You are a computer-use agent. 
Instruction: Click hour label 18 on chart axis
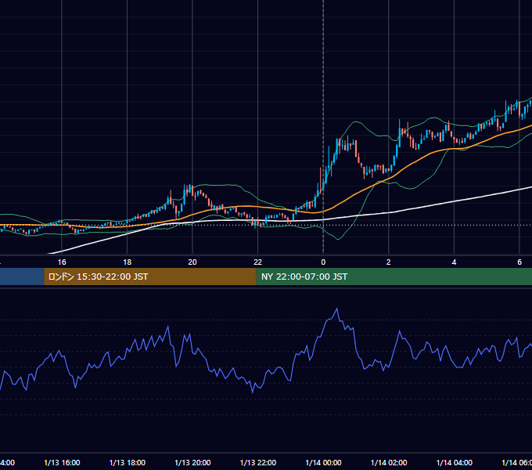(x=128, y=262)
